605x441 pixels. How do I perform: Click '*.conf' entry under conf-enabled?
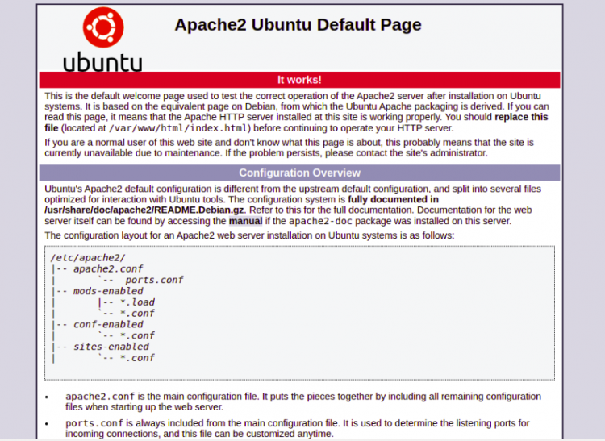137,335
